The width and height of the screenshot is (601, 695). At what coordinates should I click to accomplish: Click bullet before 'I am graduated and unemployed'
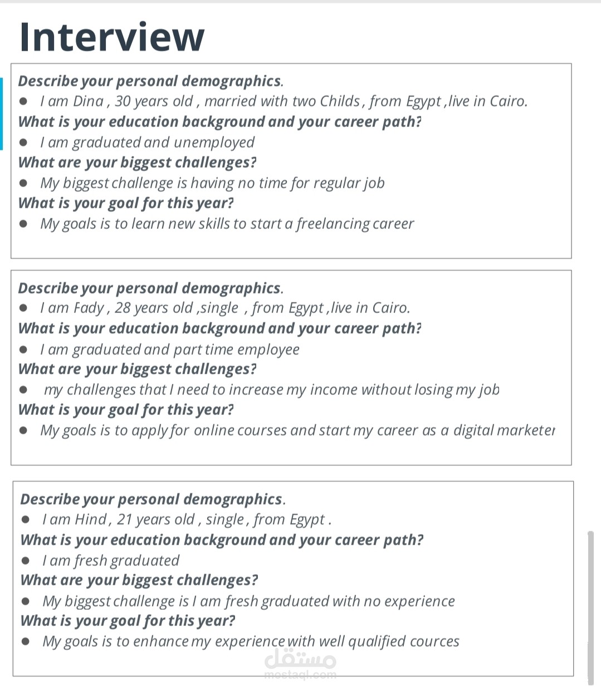click(x=23, y=143)
